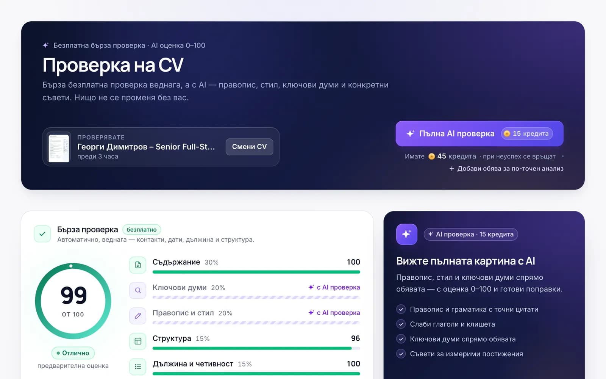The height and width of the screenshot is (379, 606).
Task: Click the 'преди 3 часа' timestamp
Action: tap(98, 157)
